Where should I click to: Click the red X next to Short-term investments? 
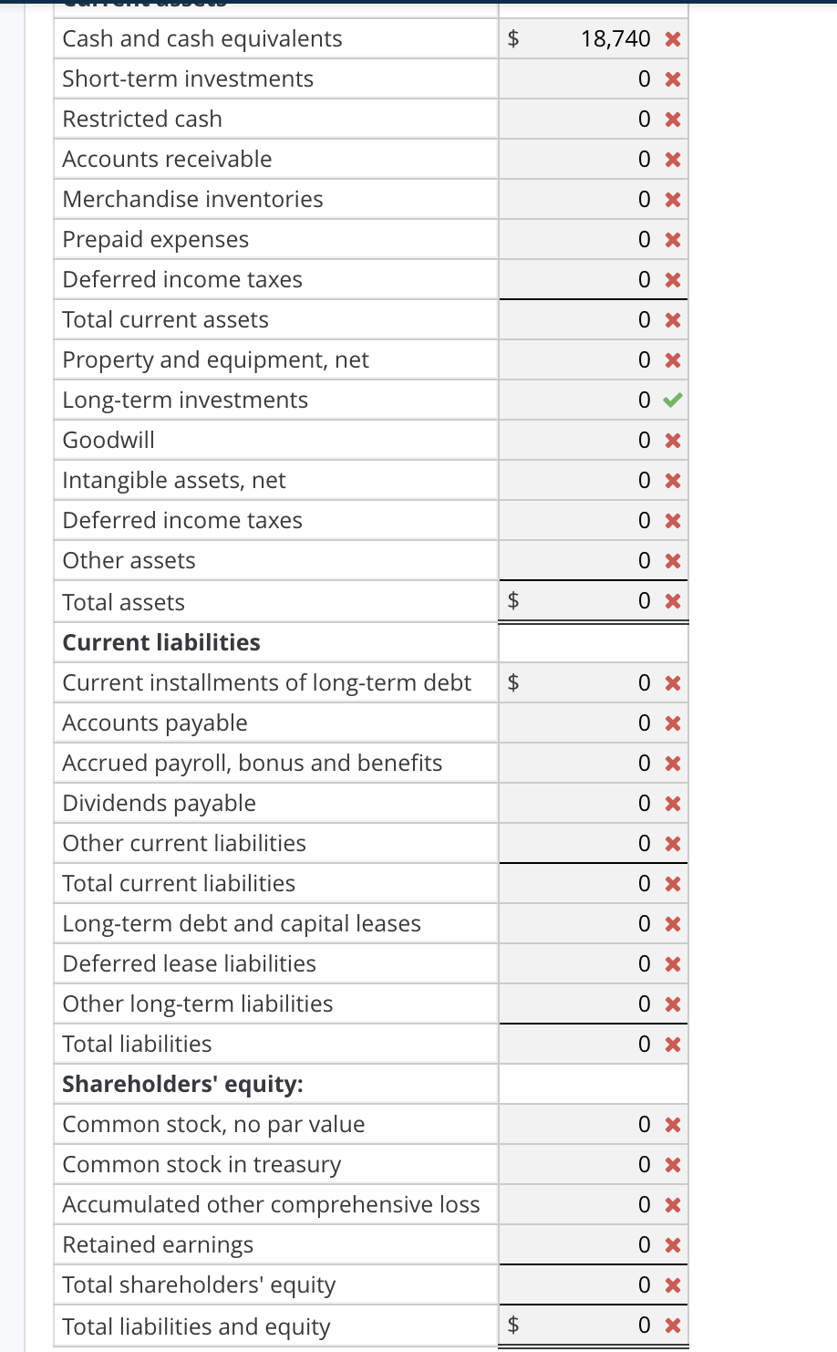click(x=672, y=78)
